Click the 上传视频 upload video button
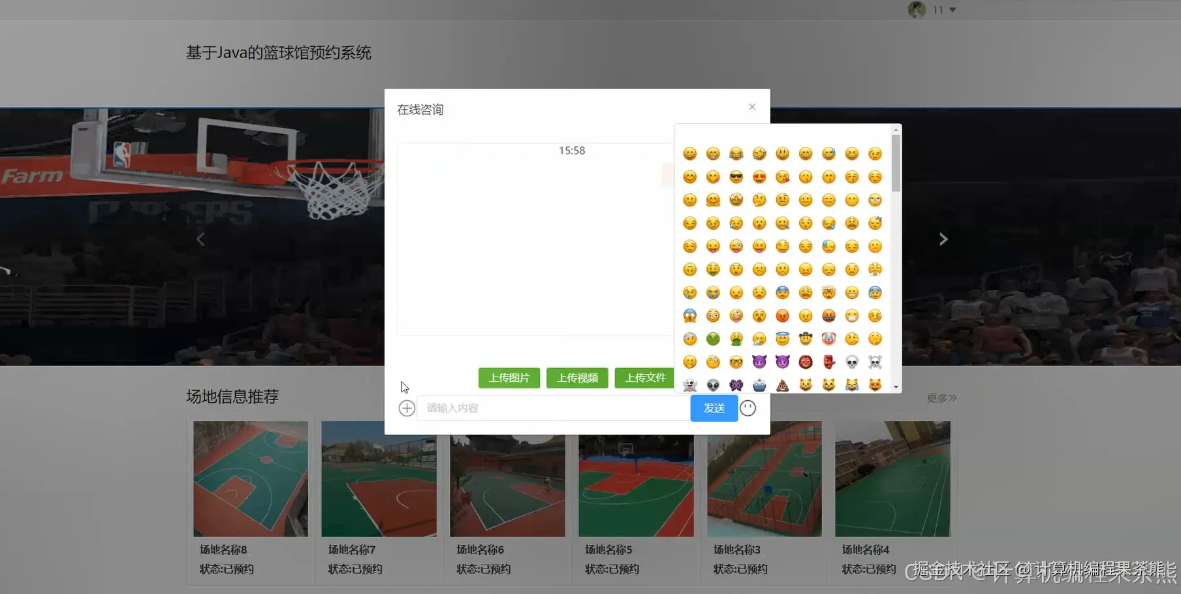Screen dimensions: 1181x594 point(576,378)
